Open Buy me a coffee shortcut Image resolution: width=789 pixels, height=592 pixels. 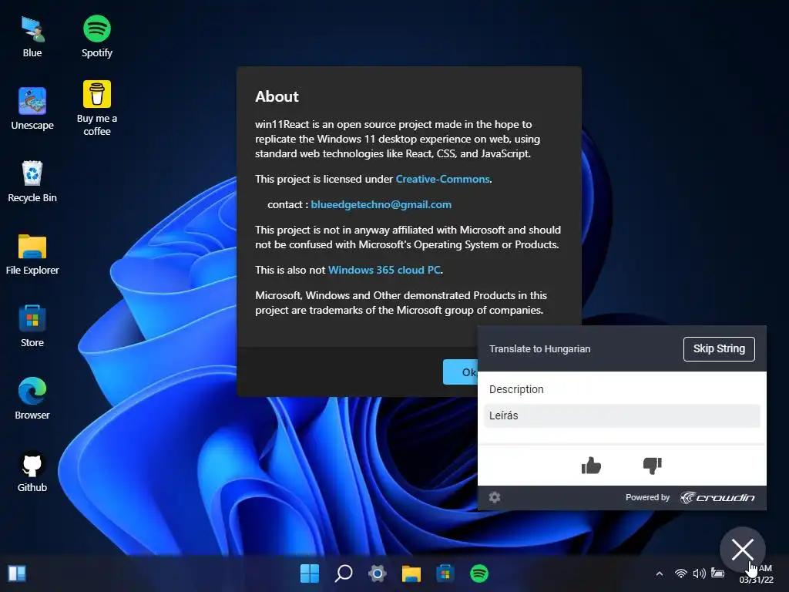[96, 108]
